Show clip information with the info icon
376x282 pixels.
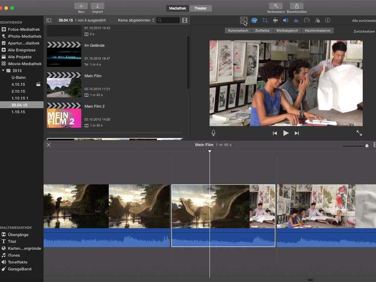[x=327, y=20]
